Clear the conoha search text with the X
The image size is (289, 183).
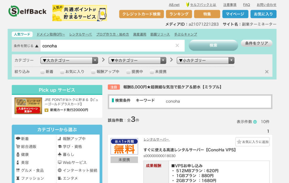[177, 45]
